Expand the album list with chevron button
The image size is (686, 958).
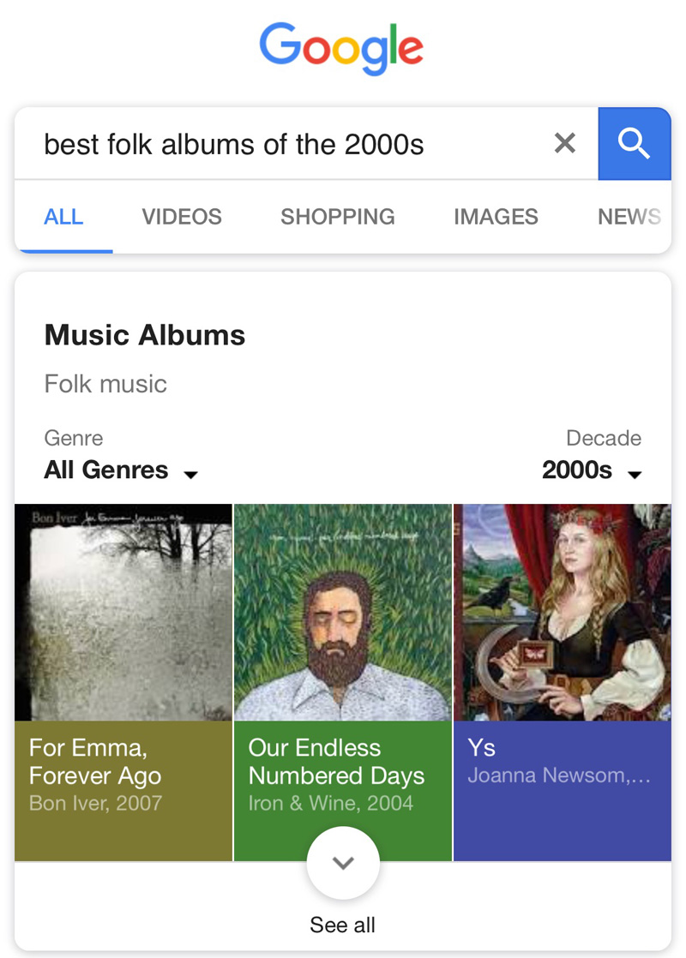343,863
